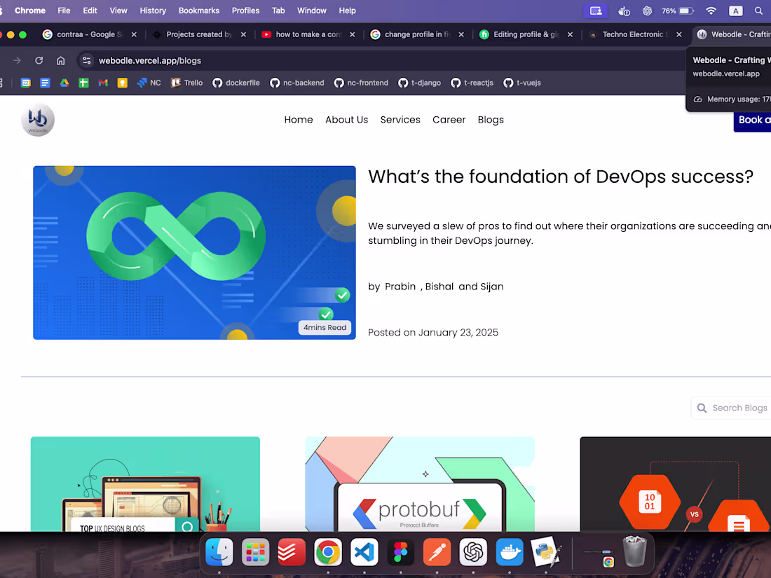Image resolution: width=771 pixels, height=578 pixels.
Task: Open Todoist from the dock
Action: [x=292, y=552]
